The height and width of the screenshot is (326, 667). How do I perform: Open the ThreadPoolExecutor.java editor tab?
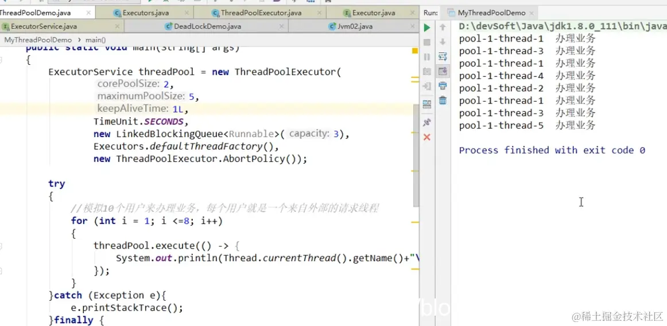click(261, 13)
